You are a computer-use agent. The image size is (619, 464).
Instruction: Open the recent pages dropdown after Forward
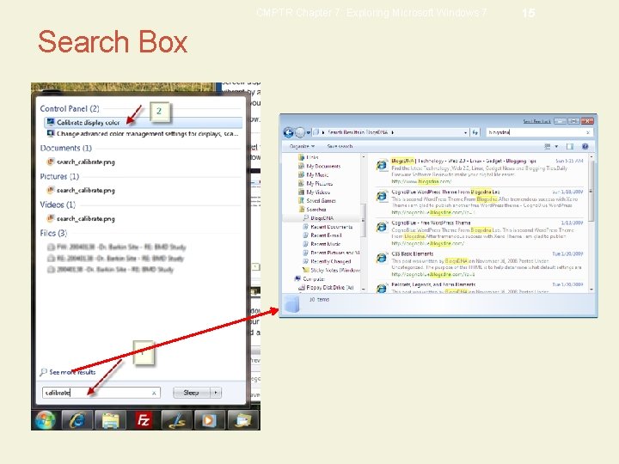pos(309,132)
